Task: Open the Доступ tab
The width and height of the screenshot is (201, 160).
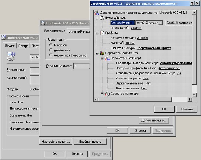Action: click(x=23, y=46)
